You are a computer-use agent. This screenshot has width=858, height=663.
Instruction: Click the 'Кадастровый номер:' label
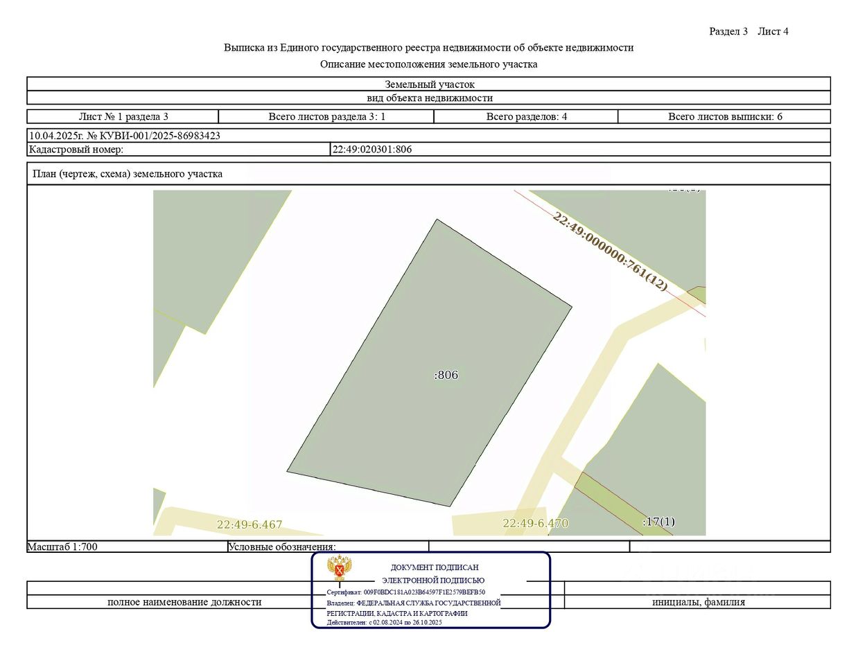pyautogui.click(x=76, y=149)
